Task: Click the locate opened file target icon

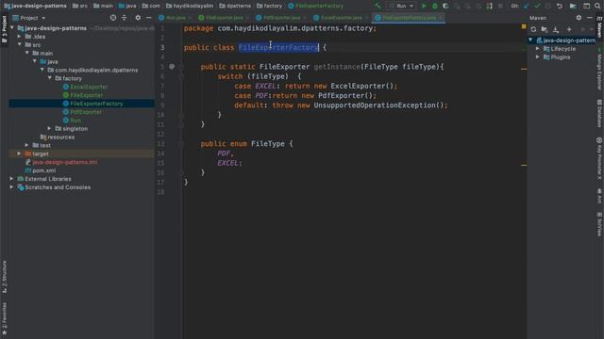Action: tap(113, 18)
